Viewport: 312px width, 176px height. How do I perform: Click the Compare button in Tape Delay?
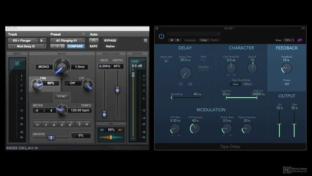tap(190, 40)
